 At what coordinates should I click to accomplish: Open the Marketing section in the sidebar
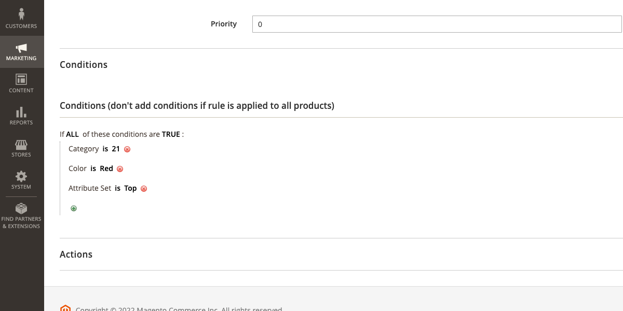tap(21, 51)
